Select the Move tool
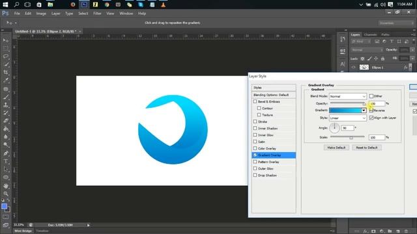Viewport: 417px width, 234px height. click(x=6, y=40)
